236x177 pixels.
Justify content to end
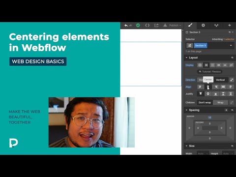coord(216,94)
